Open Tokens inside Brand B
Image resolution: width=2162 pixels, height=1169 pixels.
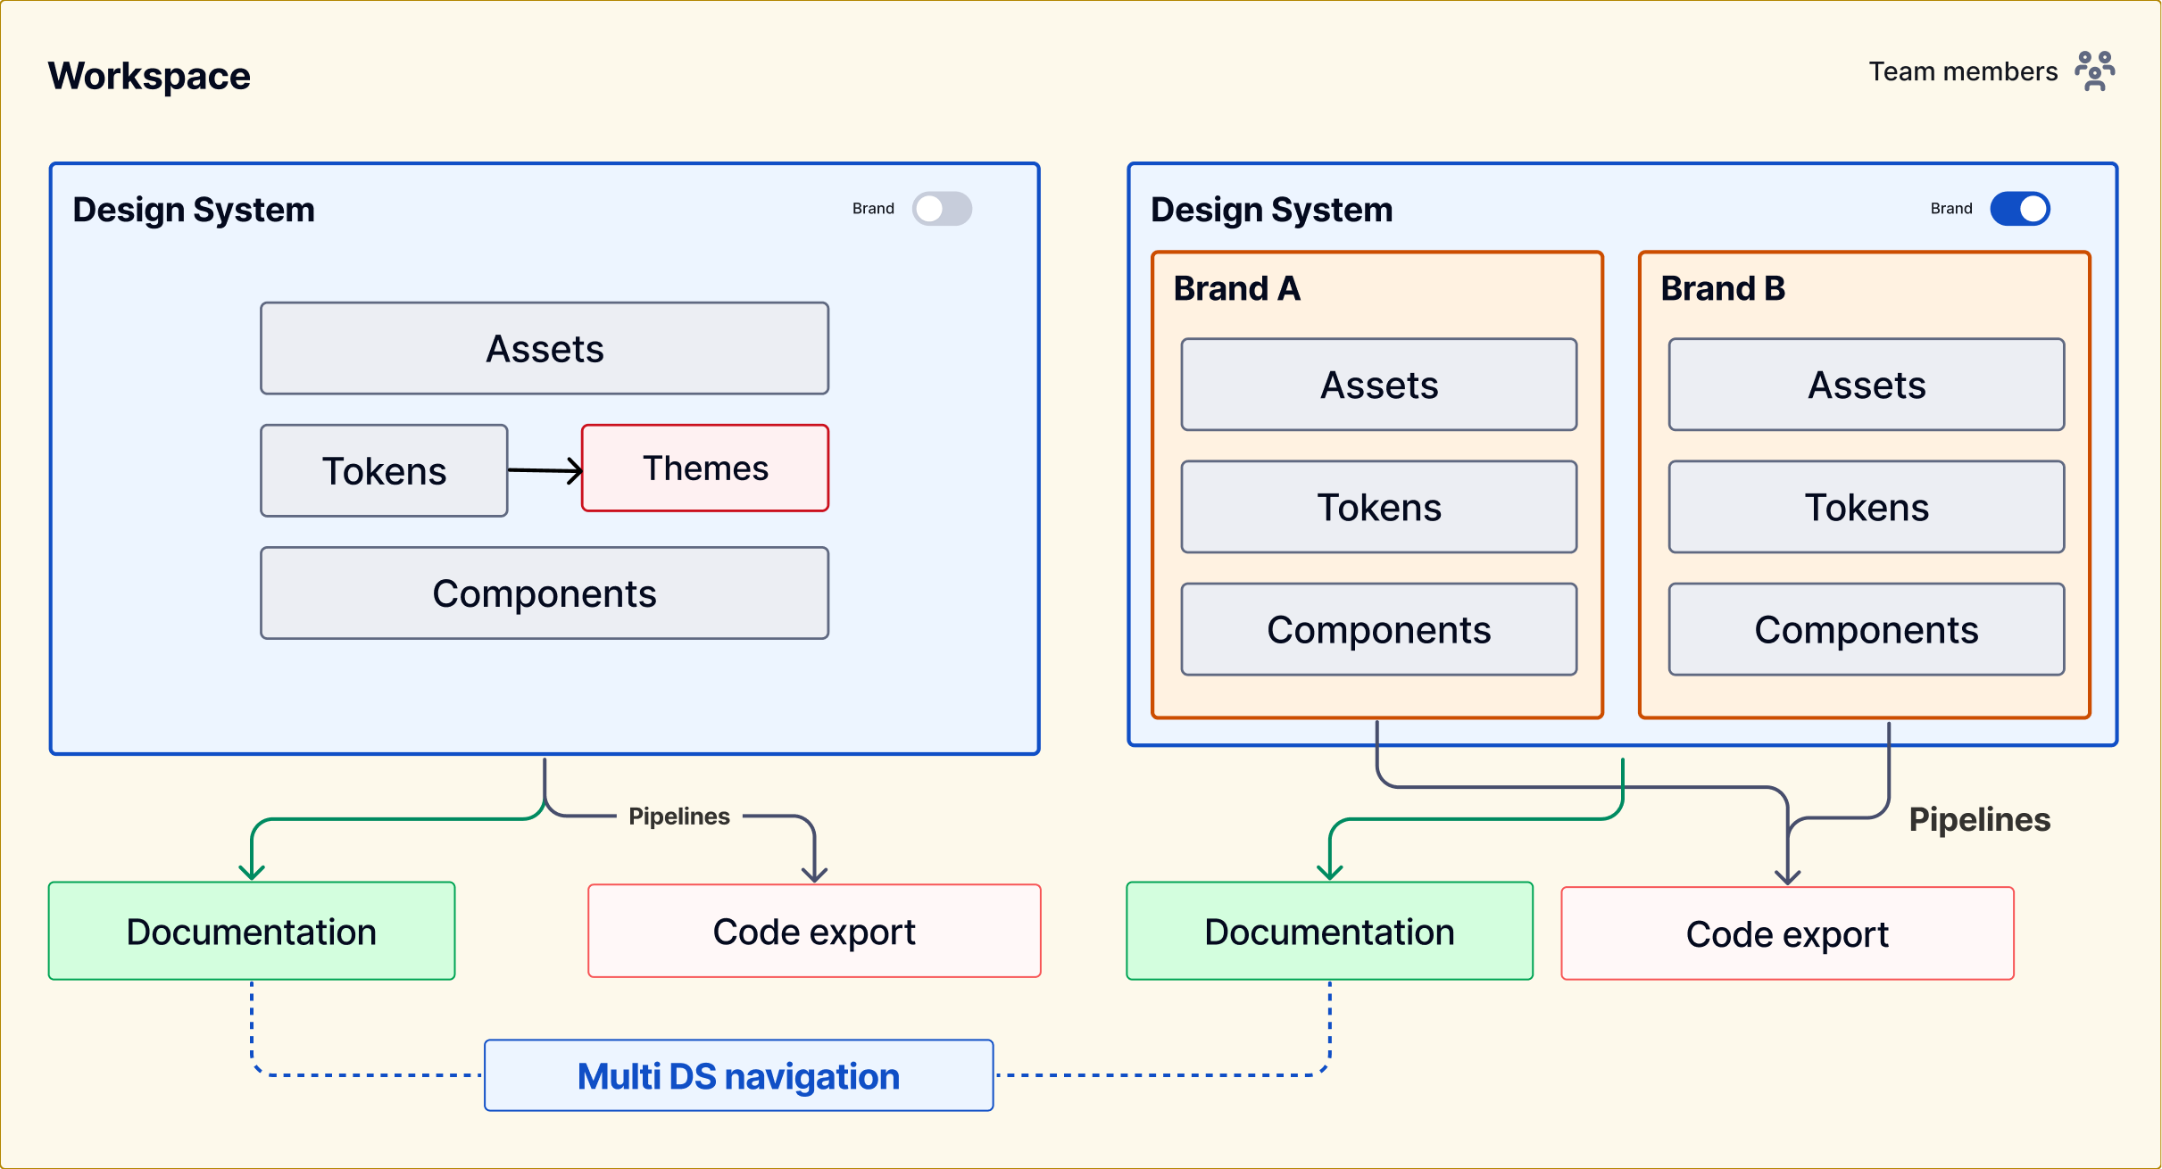[x=1867, y=508]
